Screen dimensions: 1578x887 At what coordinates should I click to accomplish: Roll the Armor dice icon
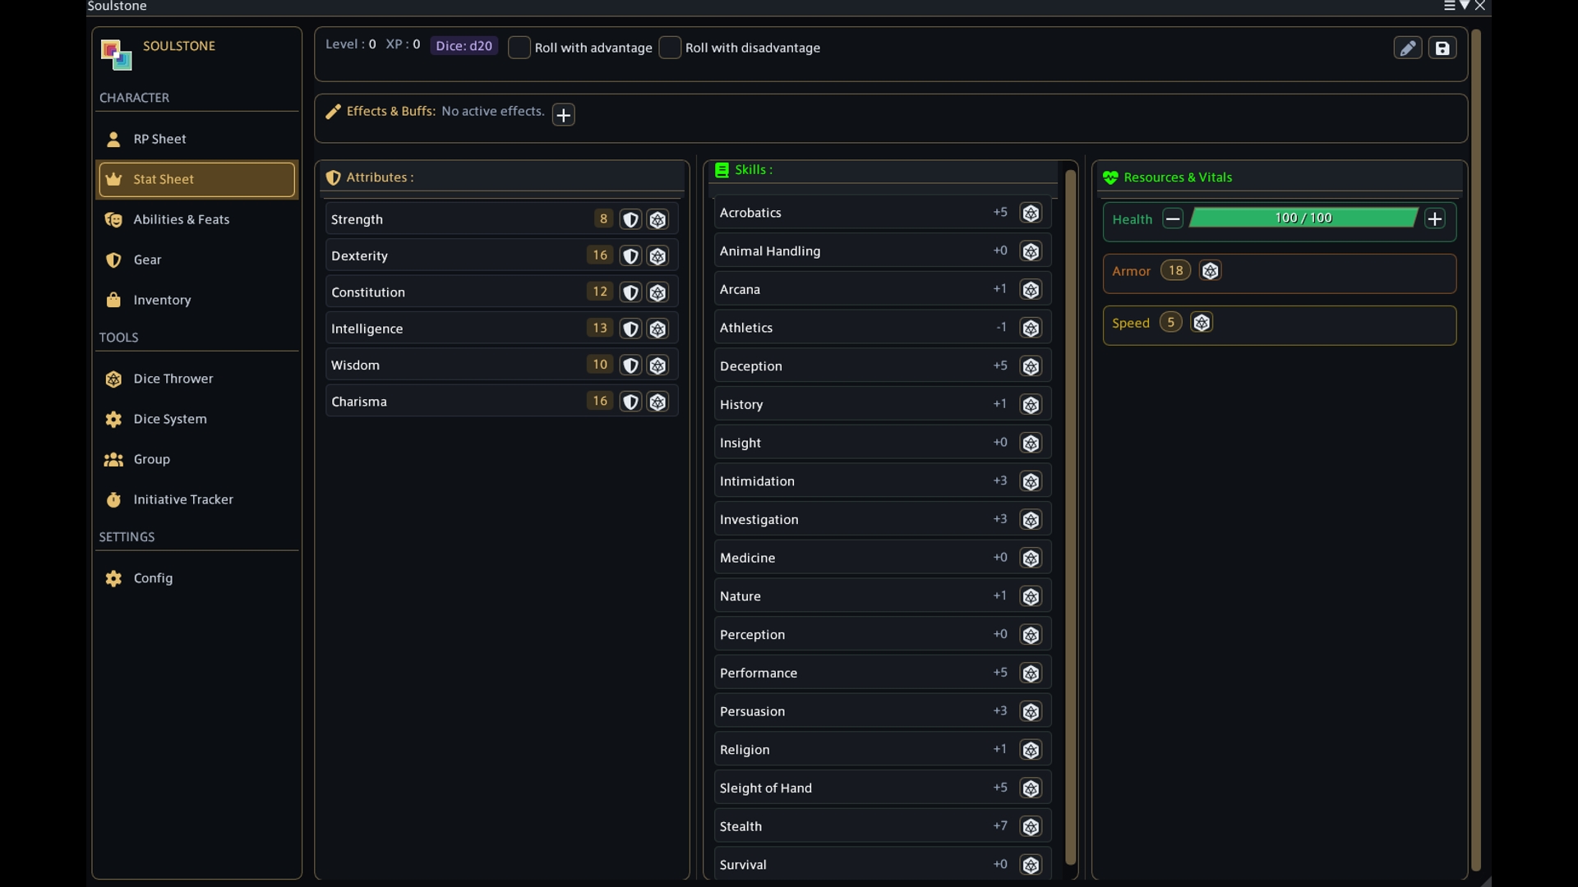[1210, 271]
